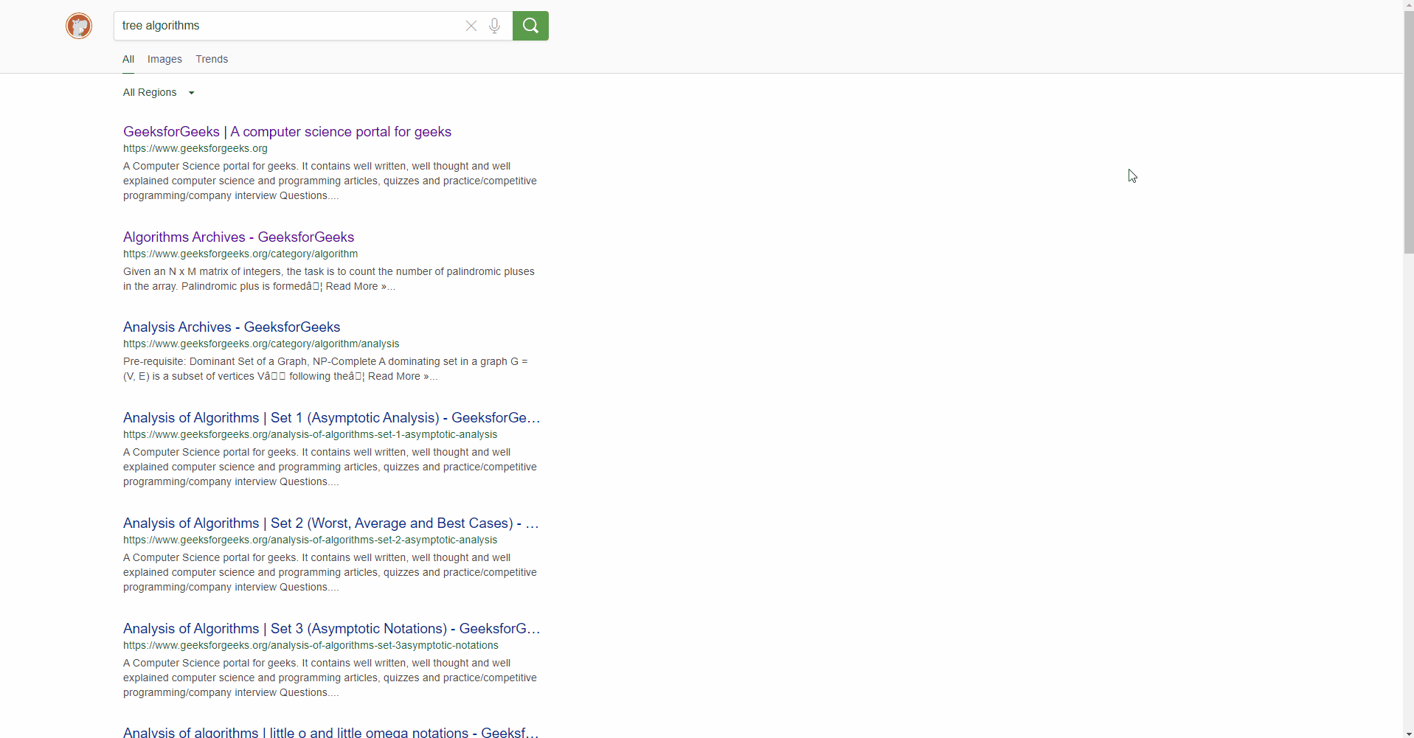Switch to the Images tab
Screen dimensions: 1414x738
pos(164,59)
